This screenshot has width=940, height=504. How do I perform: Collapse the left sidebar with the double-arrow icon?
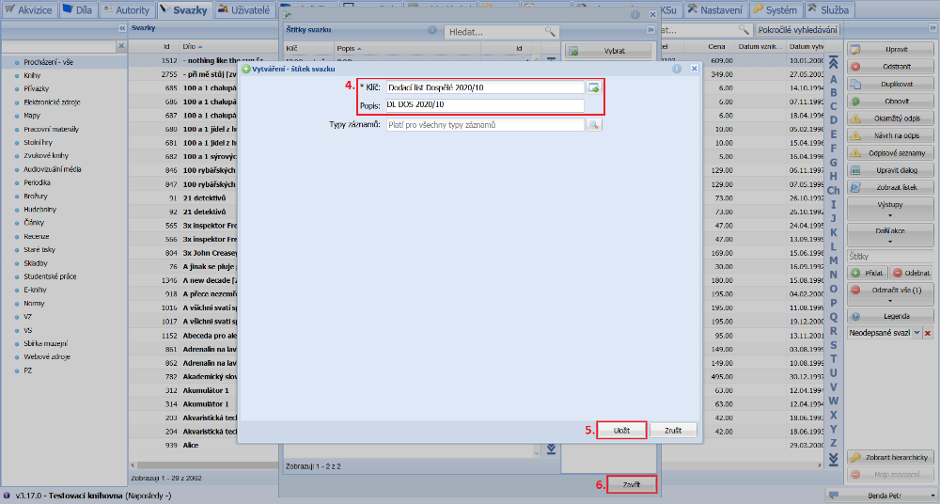pos(120,28)
